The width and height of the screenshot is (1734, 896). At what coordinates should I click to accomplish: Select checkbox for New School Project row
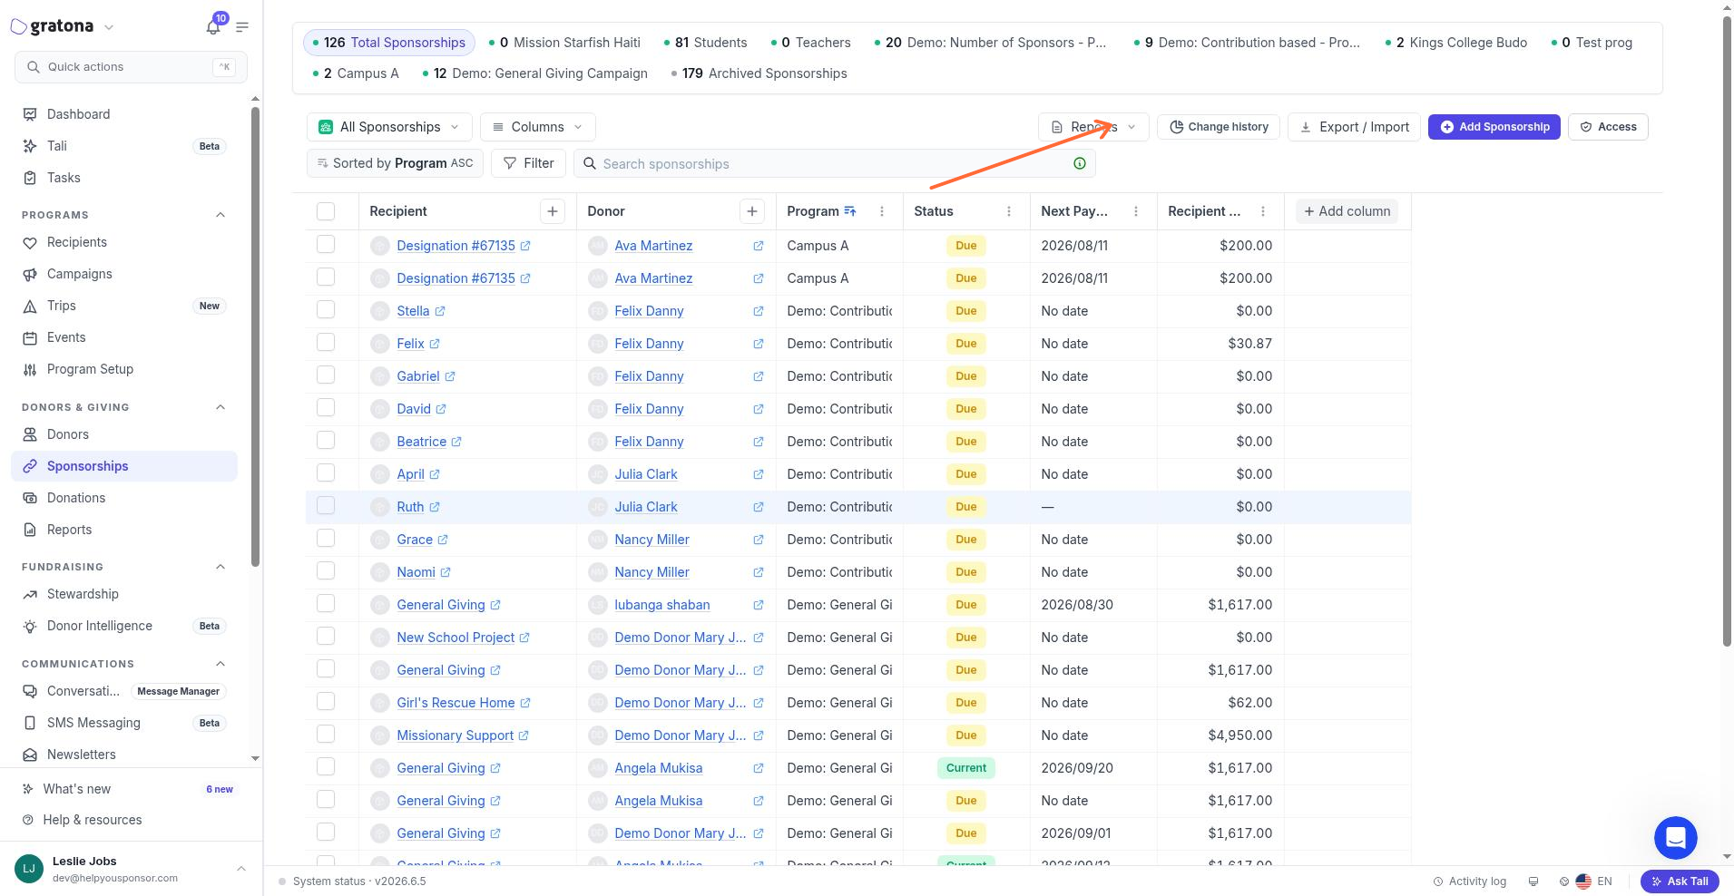click(x=326, y=636)
